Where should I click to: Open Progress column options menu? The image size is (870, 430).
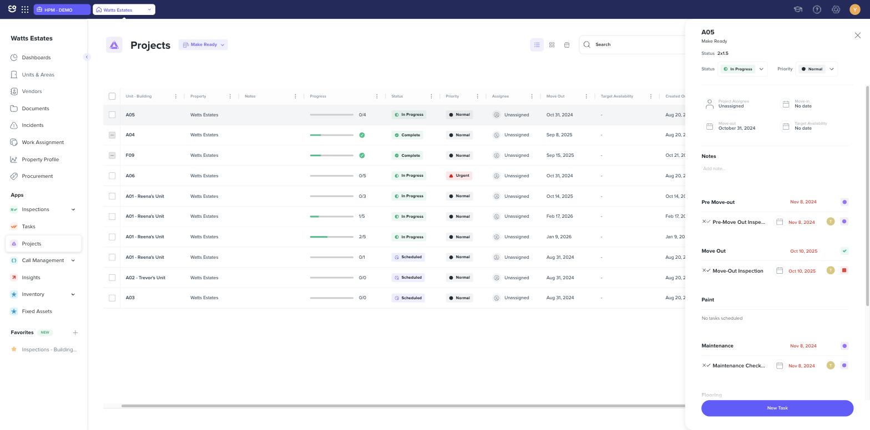[x=377, y=96]
